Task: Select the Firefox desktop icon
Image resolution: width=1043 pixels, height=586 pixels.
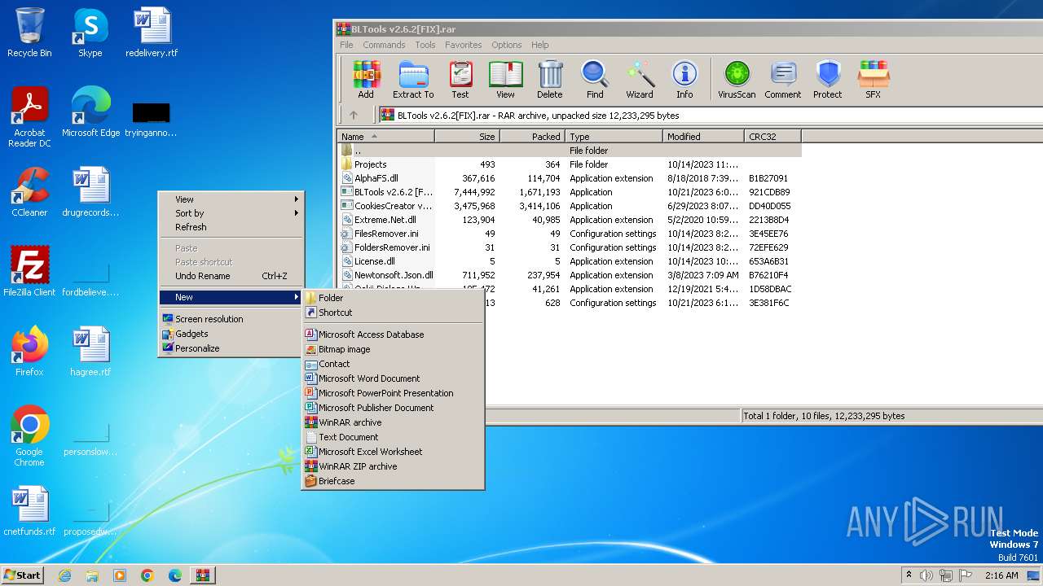Action: [x=29, y=351]
